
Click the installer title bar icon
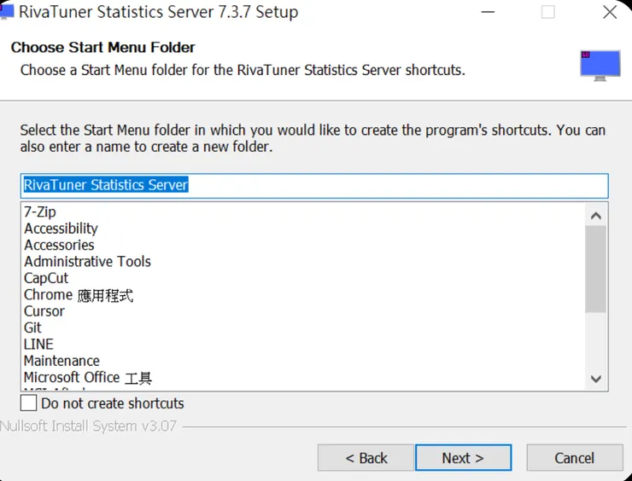(8, 12)
